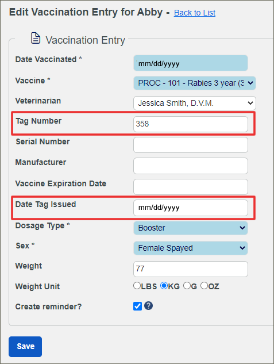Click the Vaccination Entry document icon
The height and width of the screenshot is (364, 274).
(36, 39)
